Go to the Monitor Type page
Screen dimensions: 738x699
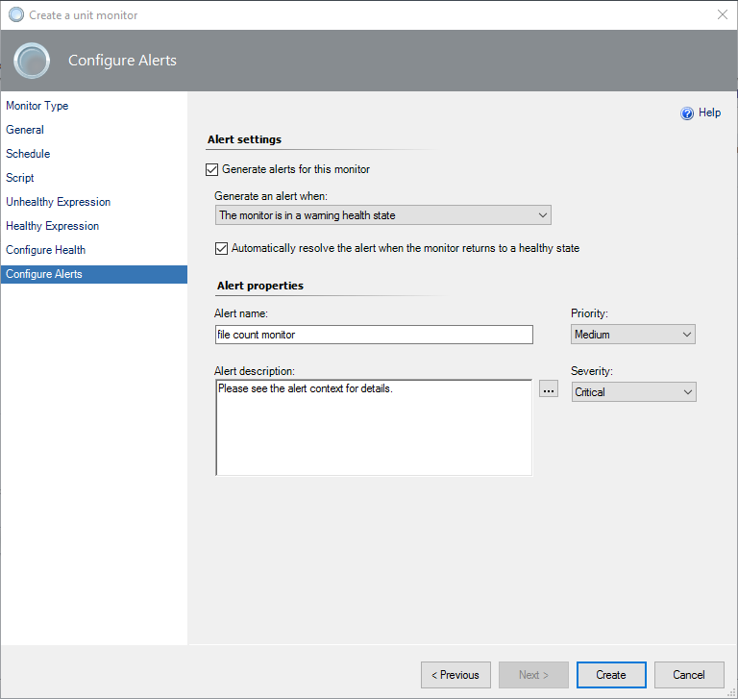coord(37,106)
